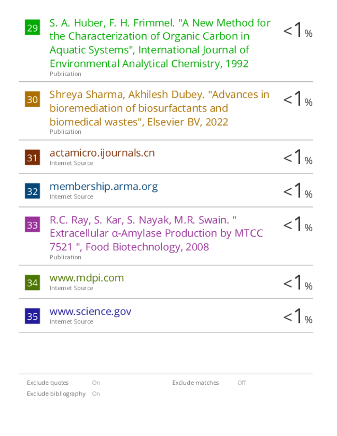The width and height of the screenshot is (337, 436).
Task: Click the Exclude bibliography On setting
Action: (96, 394)
